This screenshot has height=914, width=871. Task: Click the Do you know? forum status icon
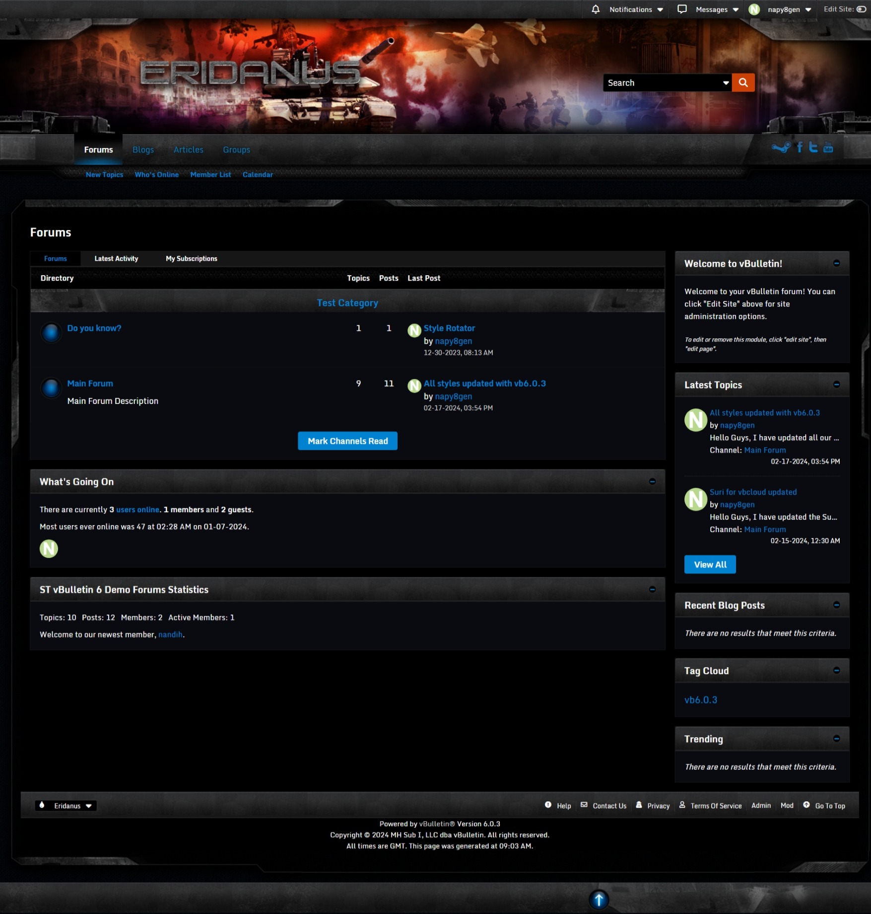(x=51, y=332)
